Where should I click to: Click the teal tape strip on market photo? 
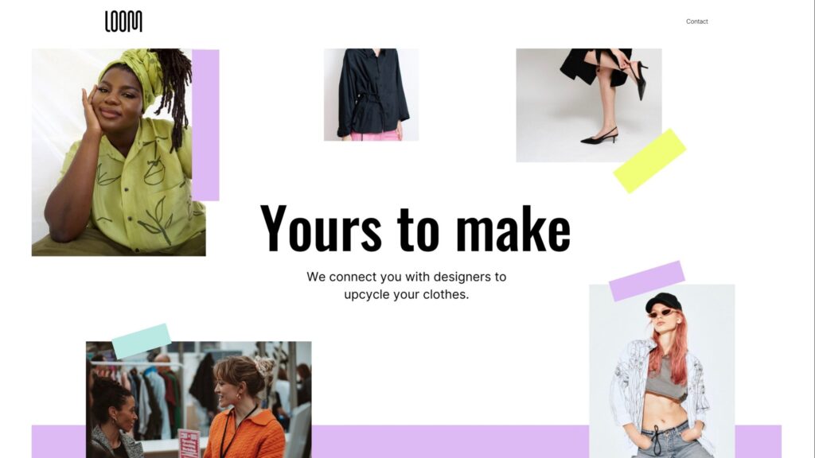coord(142,341)
